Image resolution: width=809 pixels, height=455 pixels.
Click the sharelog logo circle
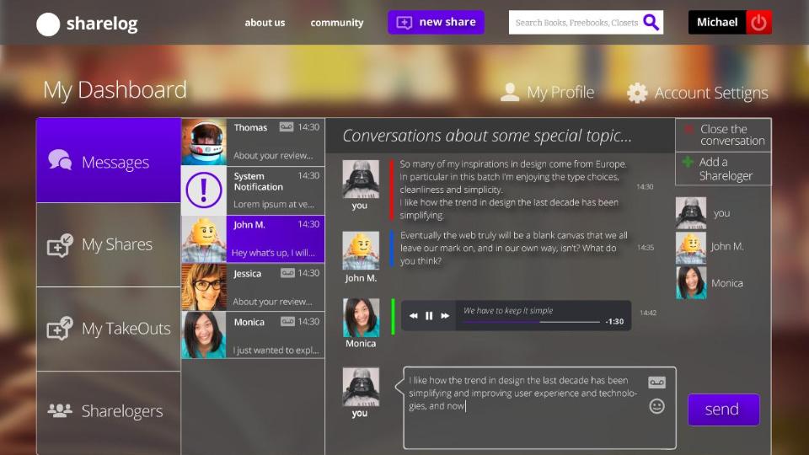point(48,24)
